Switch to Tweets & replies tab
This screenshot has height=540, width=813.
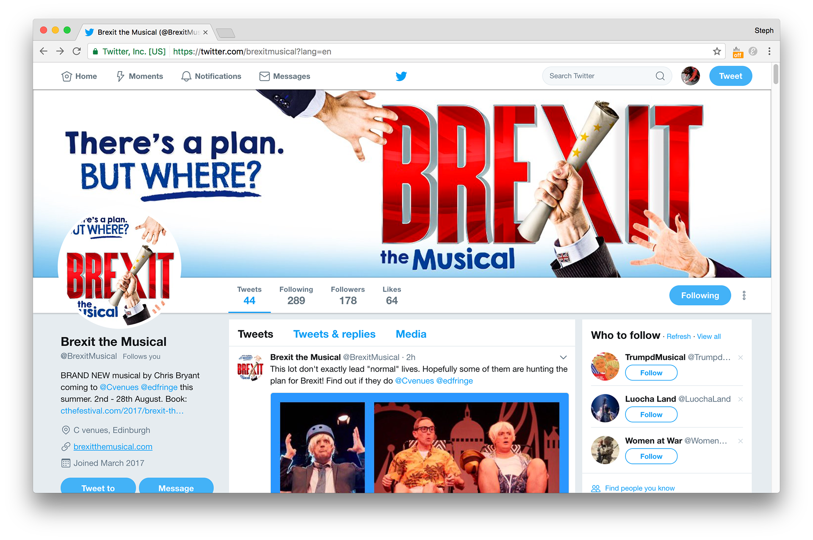tap(334, 334)
